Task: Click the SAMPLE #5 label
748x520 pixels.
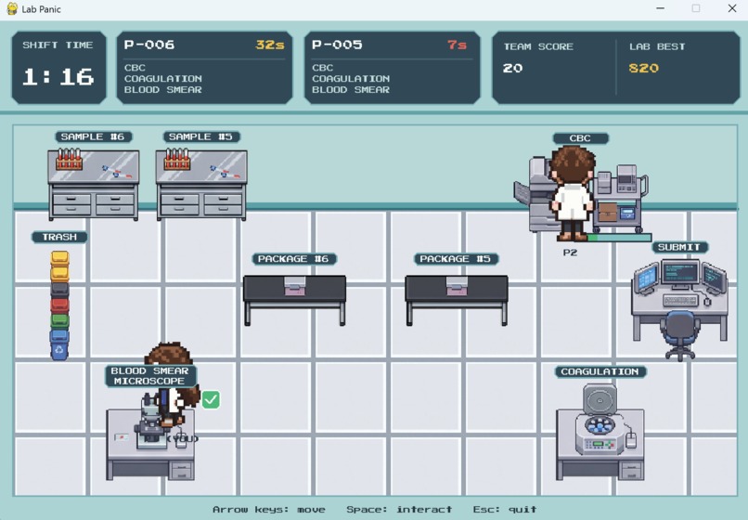Action: (x=201, y=137)
